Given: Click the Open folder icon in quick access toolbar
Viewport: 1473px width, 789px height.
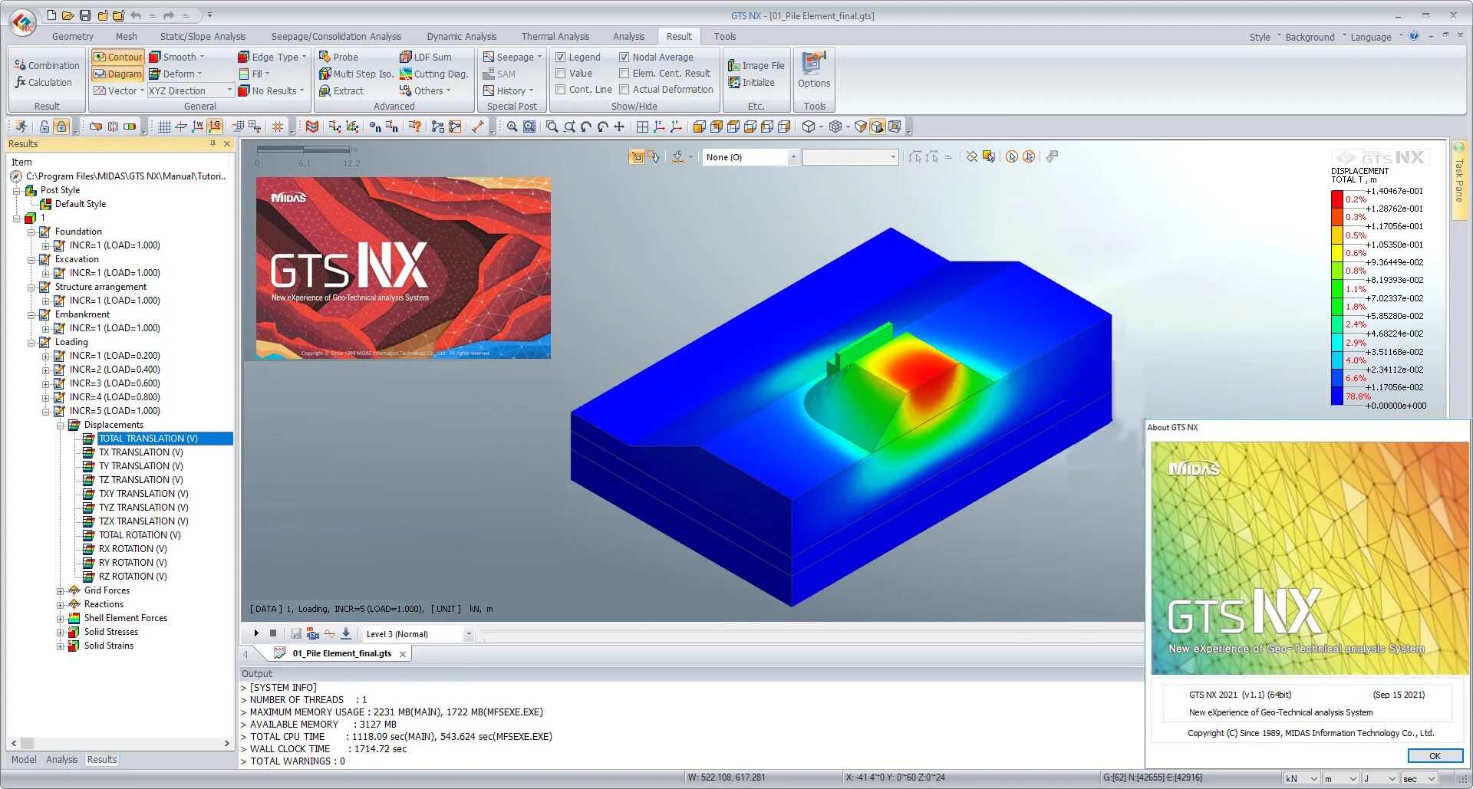Looking at the screenshot, I should tap(68, 15).
